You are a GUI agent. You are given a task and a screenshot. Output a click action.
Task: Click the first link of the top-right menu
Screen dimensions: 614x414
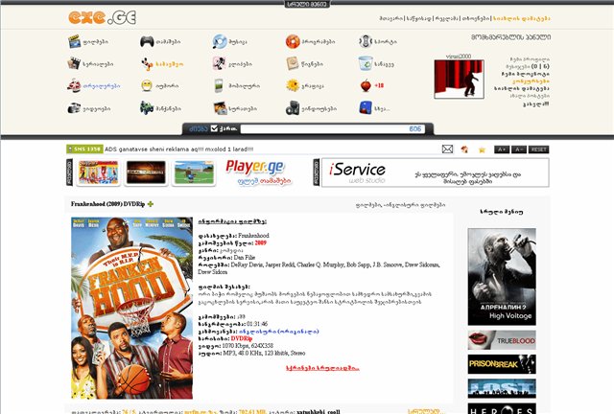[x=390, y=18]
